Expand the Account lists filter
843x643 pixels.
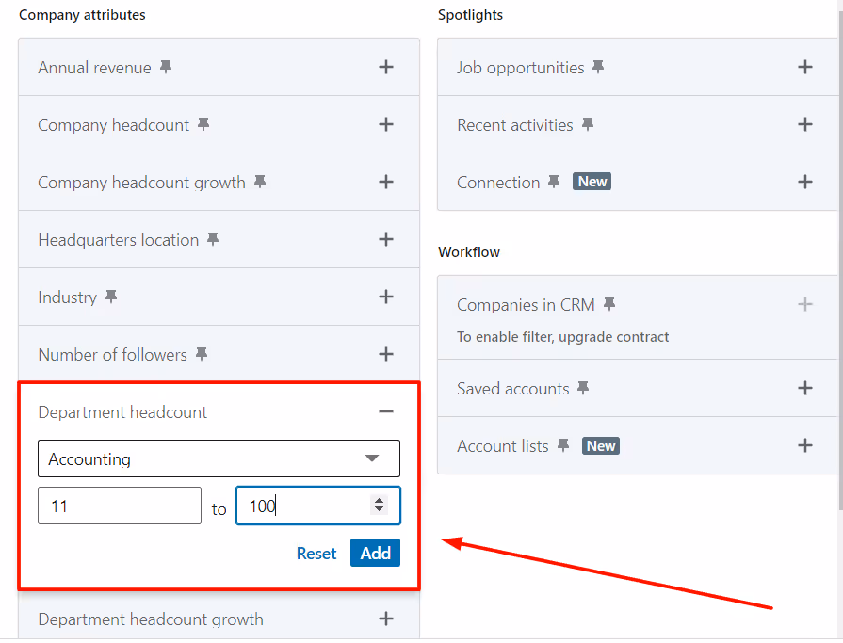805,444
